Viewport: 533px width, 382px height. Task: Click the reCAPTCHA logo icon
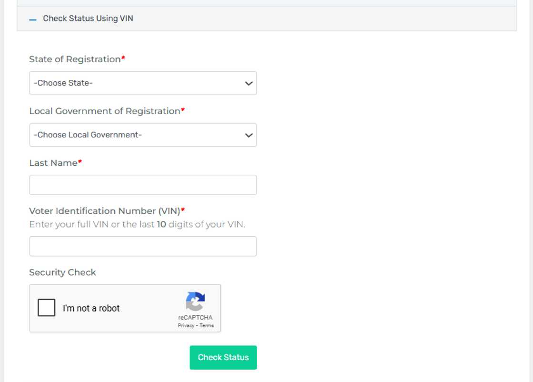pos(195,301)
